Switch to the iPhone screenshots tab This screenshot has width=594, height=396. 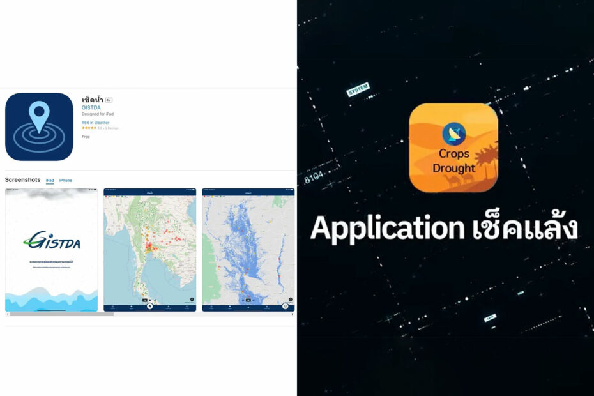coord(66,181)
